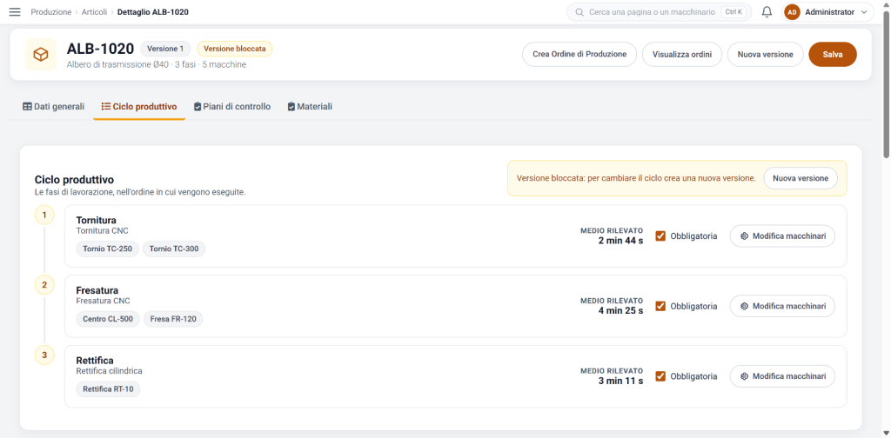Click the AD user avatar
The height and width of the screenshot is (438, 891).
click(x=792, y=12)
